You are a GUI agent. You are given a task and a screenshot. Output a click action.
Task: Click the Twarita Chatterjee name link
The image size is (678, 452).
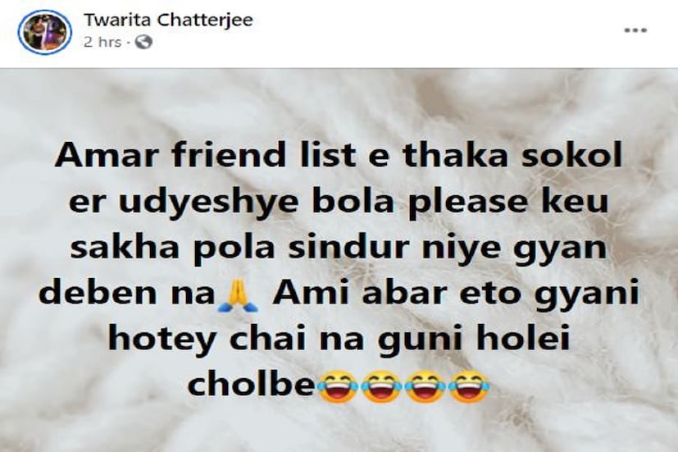(x=168, y=20)
